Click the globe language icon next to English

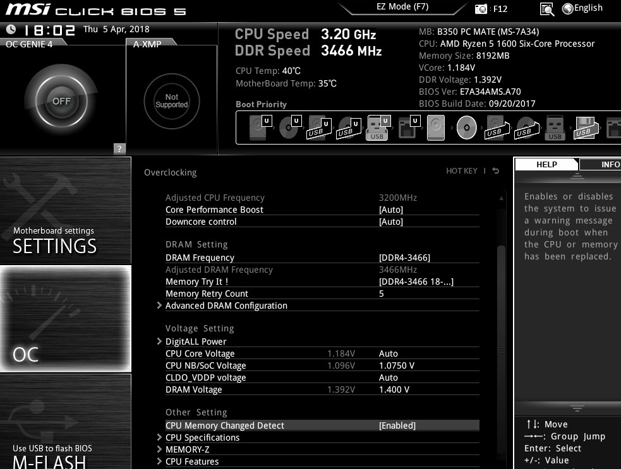(x=567, y=9)
